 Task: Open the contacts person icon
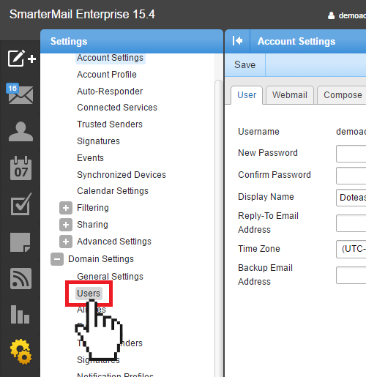(x=20, y=131)
